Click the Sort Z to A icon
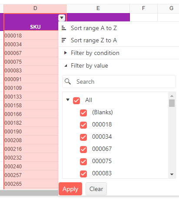Screen dimensions: 179x208 coord(64,40)
